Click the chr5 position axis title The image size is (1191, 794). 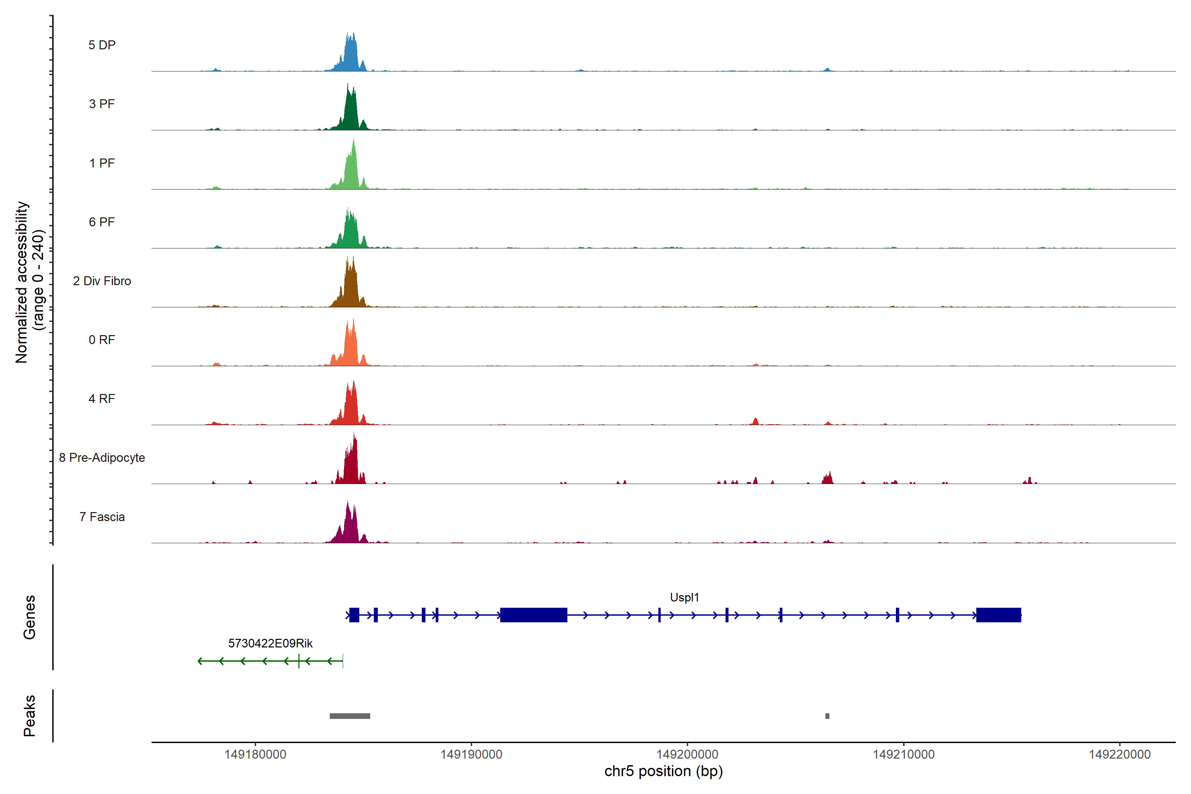(663, 772)
